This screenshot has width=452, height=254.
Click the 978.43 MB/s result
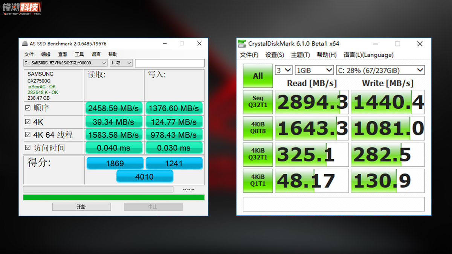pyautogui.click(x=174, y=135)
